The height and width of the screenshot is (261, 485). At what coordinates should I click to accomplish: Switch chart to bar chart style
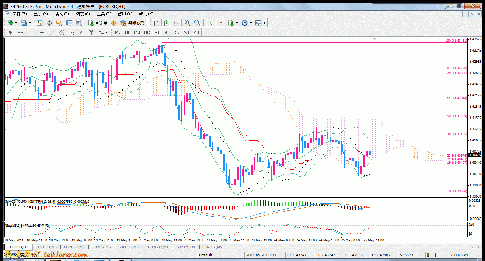156,23
